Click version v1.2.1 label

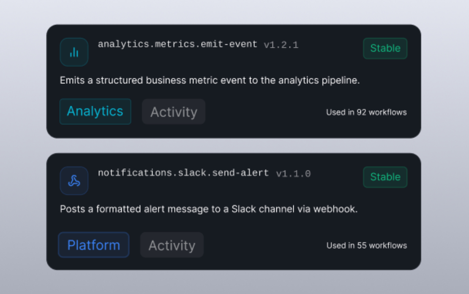tap(281, 45)
